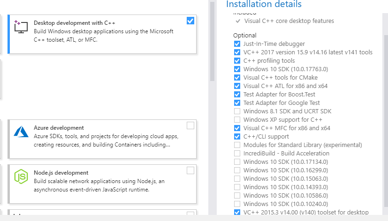Screen dimensions: 388x221
Task: Uncheck Windows 10 SDK (10.0.17763.0)
Action: (x=237, y=69)
